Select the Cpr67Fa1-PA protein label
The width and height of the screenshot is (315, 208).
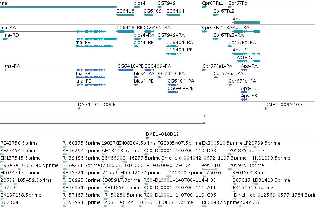tap(217, 66)
